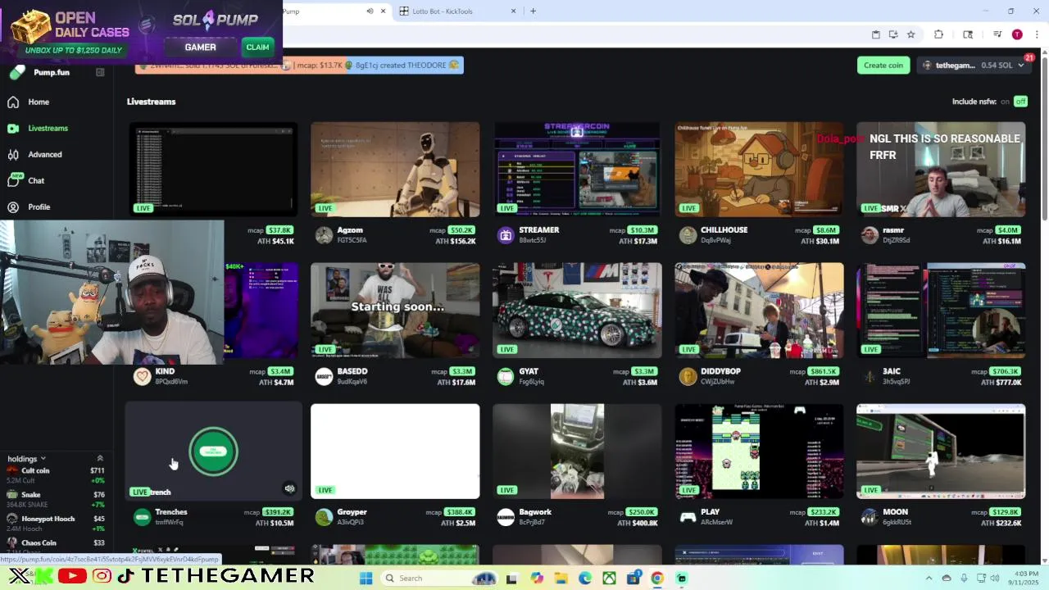Open the GYAT car livestream thumbnail
The image size is (1049, 590).
coord(577,311)
